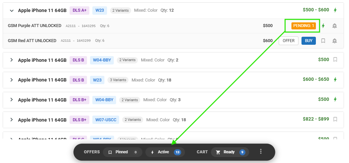Click the W23 tag on DLS B row
349x163 pixels.
click(97, 80)
